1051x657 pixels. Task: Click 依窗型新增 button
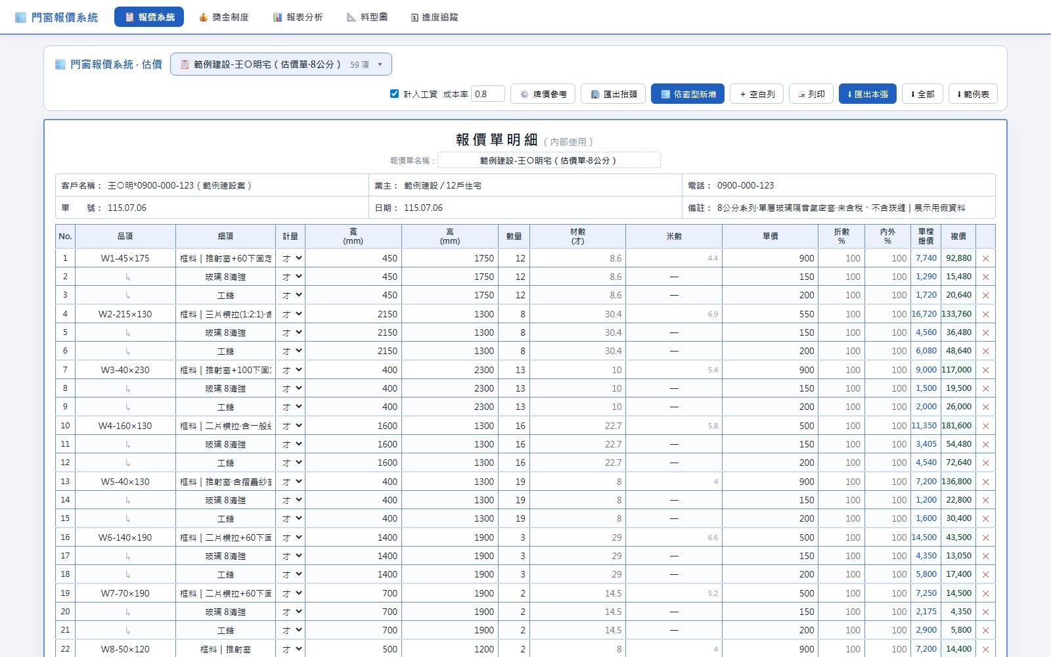(x=688, y=94)
